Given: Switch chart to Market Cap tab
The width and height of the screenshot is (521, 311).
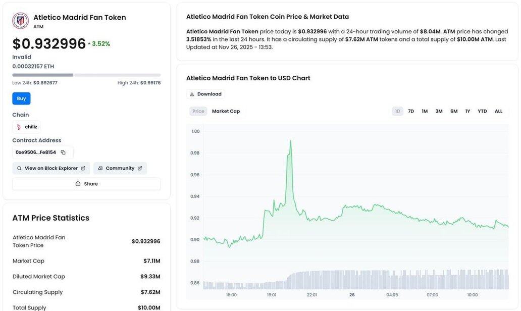Looking at the screenshot, I should (226, 111).
